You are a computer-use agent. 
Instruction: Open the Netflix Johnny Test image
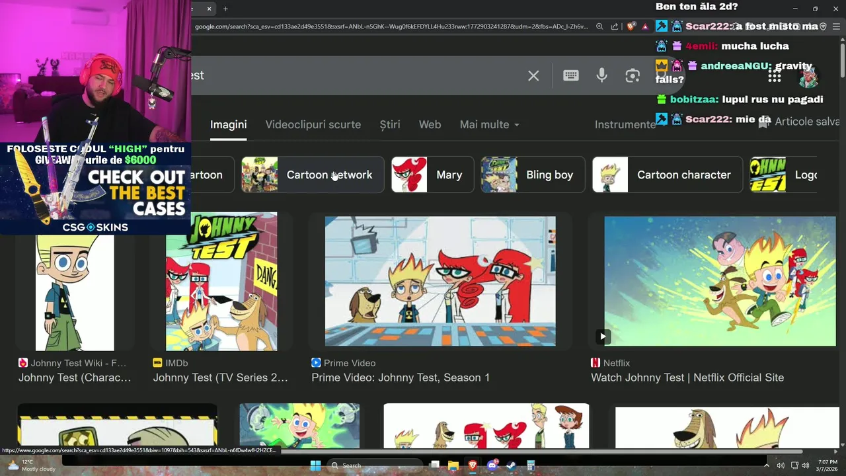point(720,281)
